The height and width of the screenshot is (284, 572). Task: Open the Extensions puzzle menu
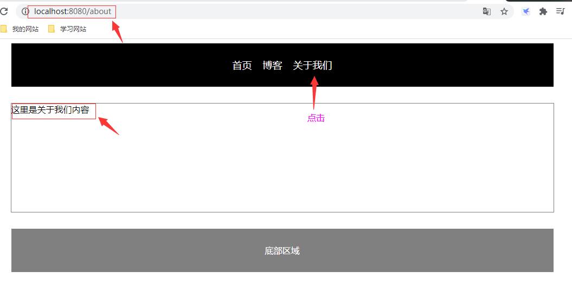[543, 12]
